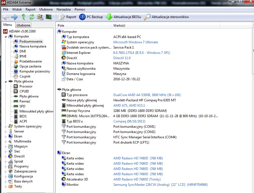The width and height of the screenshot is (254, 193).
Task: Click the Sprzęt tree icon
Action: click(x=11, y=161)
